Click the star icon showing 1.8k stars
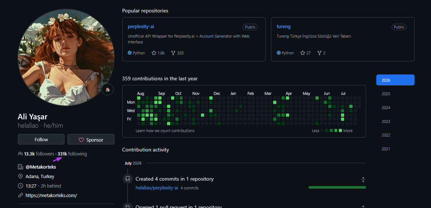431x208 pixels. pyautogui.click(x=154, y=53)
